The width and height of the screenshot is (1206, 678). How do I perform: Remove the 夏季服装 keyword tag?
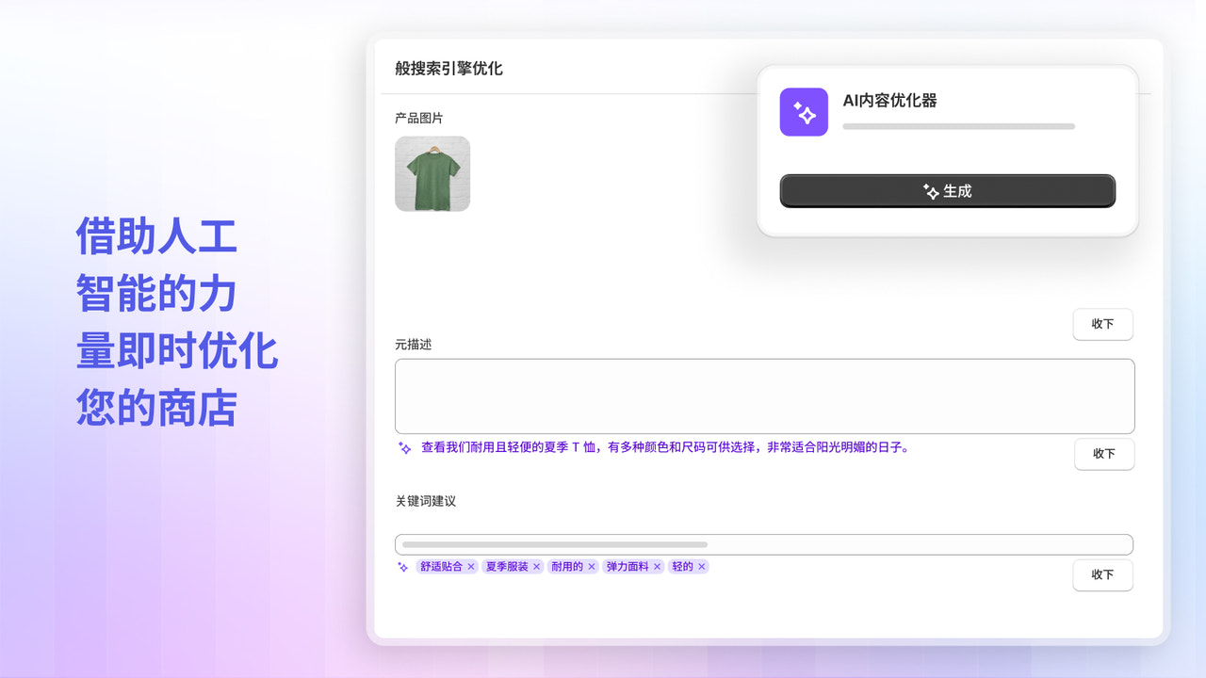(x=537, y=567)
